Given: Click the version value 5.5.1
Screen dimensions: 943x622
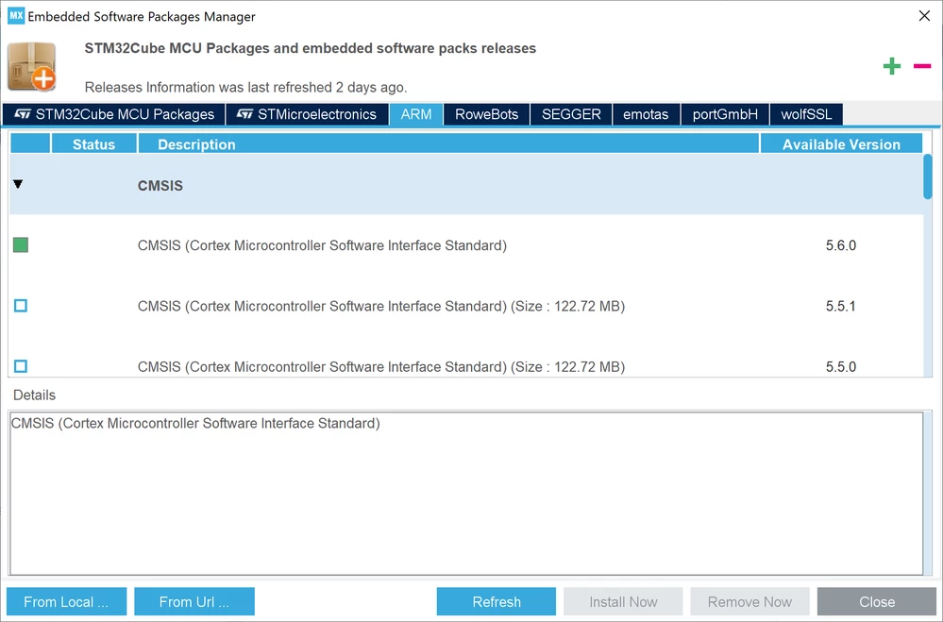Looking at the screenshot, I should click(x=841, y=306).
